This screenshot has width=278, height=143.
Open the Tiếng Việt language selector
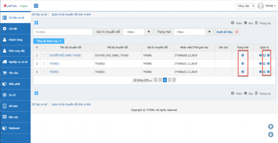click(245, 6)
